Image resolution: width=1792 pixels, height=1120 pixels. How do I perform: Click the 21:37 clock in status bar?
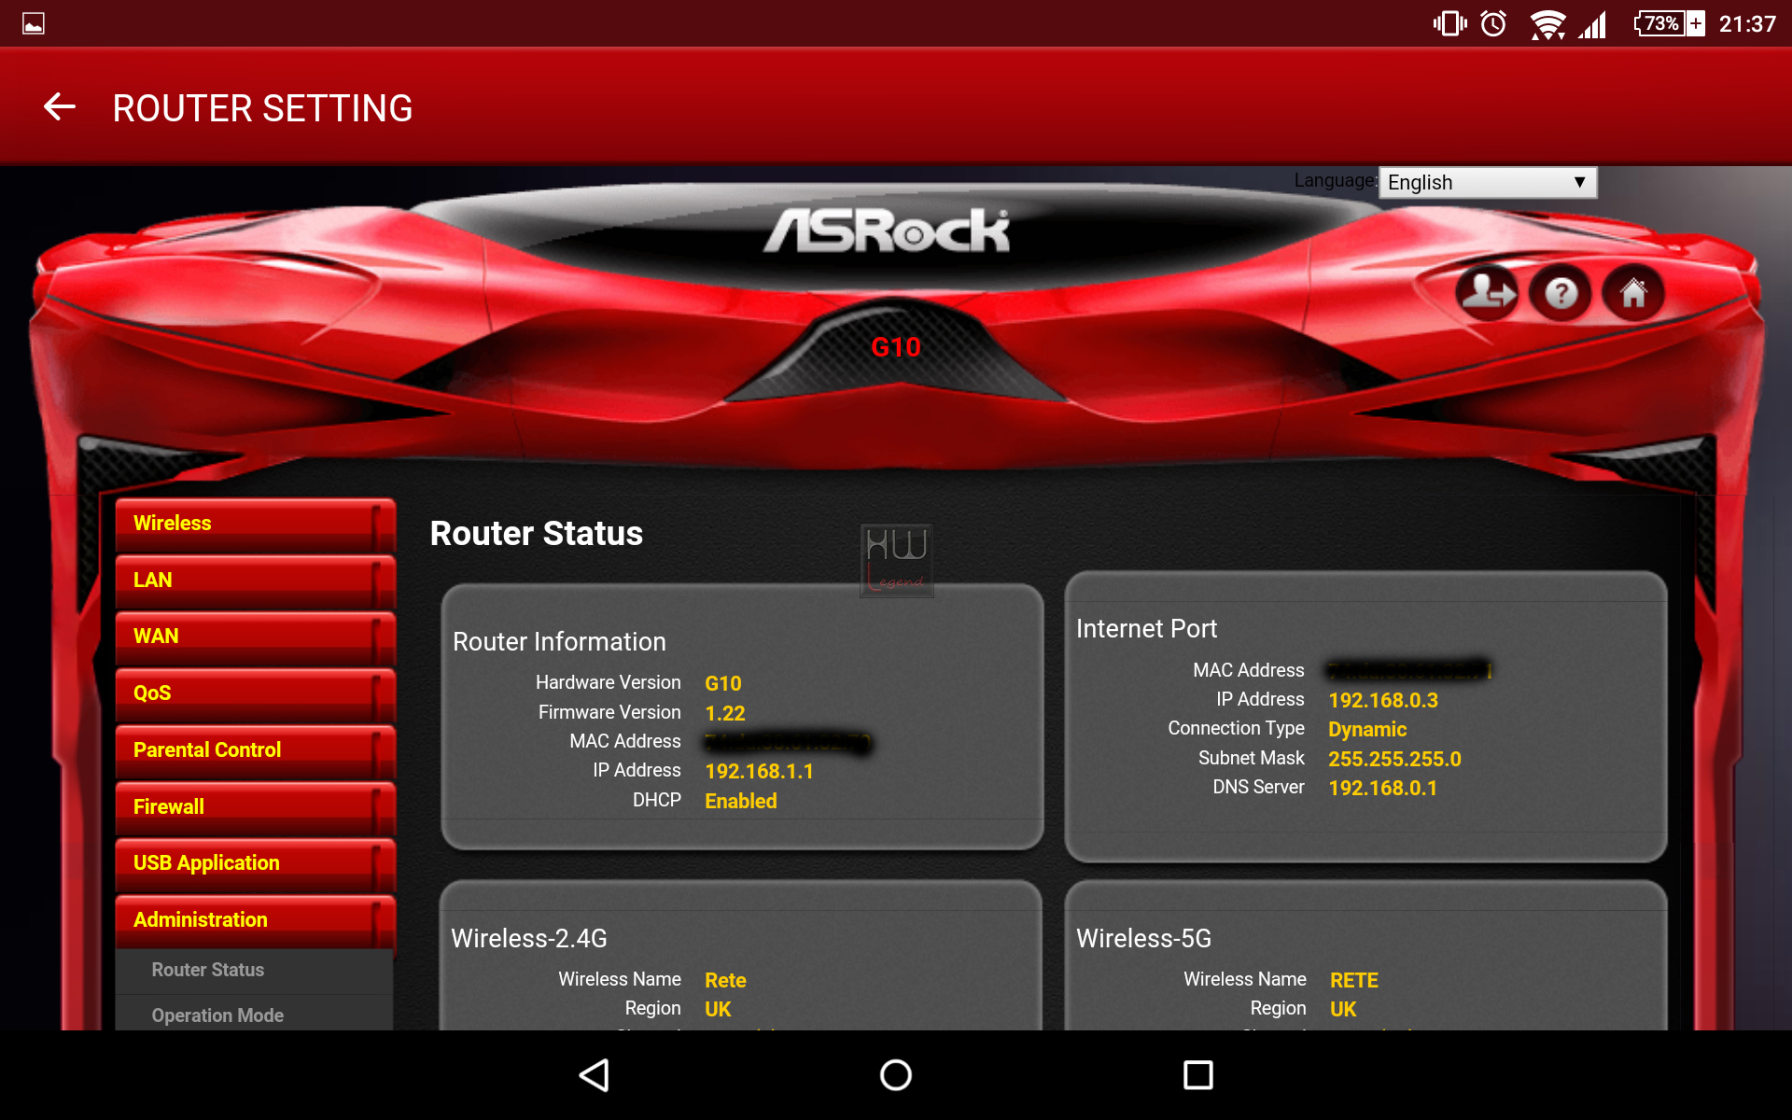(1747, 23)
